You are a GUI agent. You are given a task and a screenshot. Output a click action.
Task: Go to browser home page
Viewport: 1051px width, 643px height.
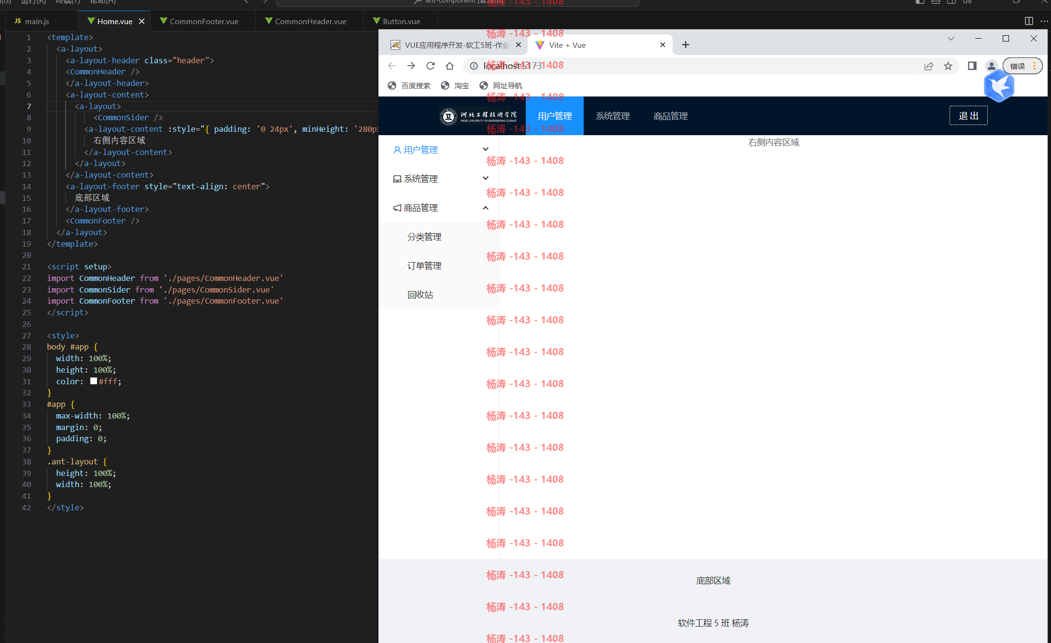pyautogui.click(x=449, y=66)
